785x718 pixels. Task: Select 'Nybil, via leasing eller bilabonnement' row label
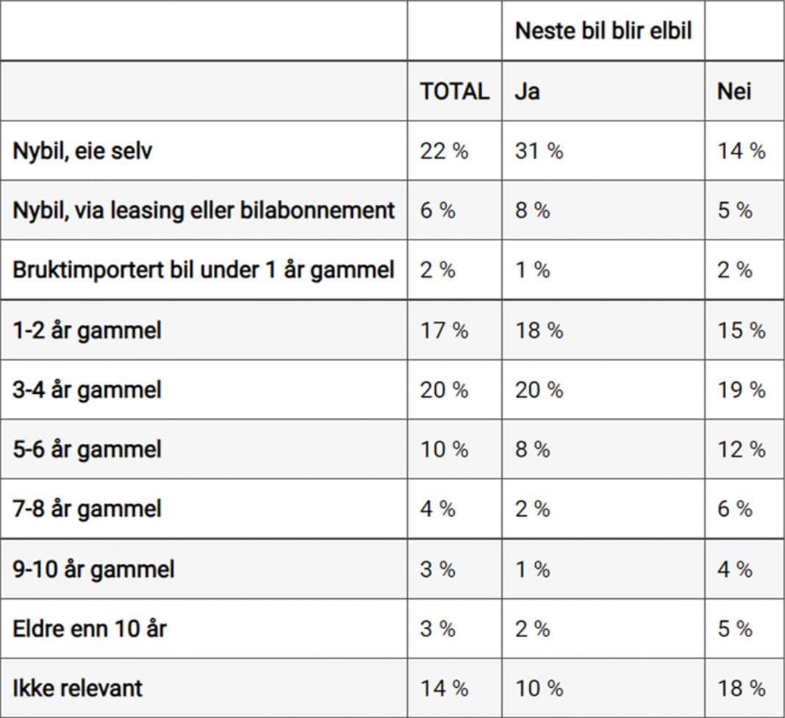(x=204, y=210)
